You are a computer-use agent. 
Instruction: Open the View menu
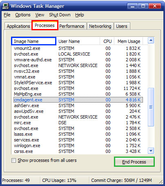[40, 15]
